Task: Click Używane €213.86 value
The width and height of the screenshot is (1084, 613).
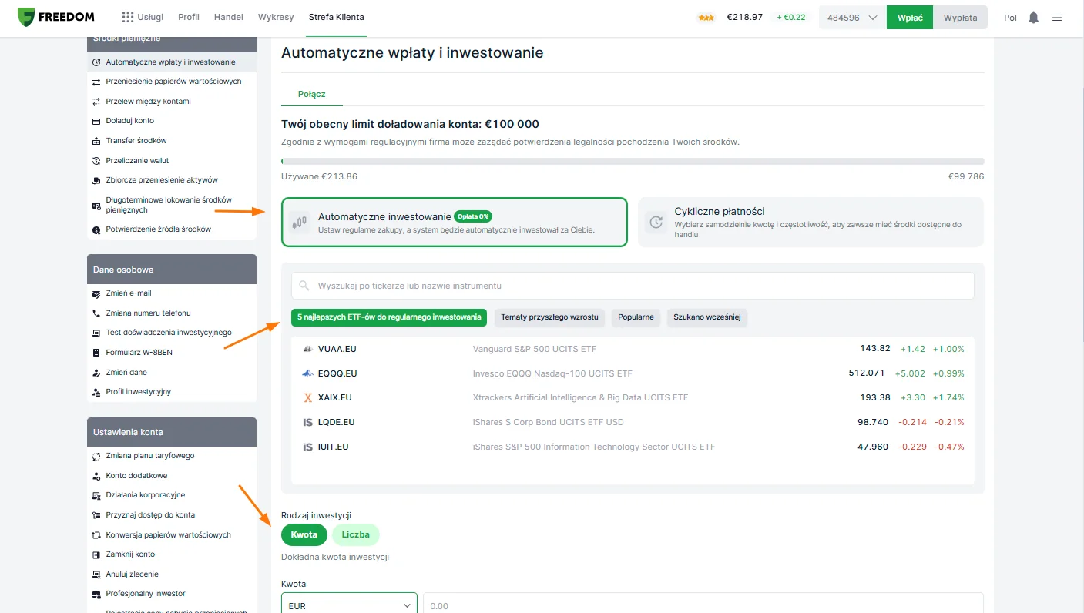Action: tap(320, 176)
